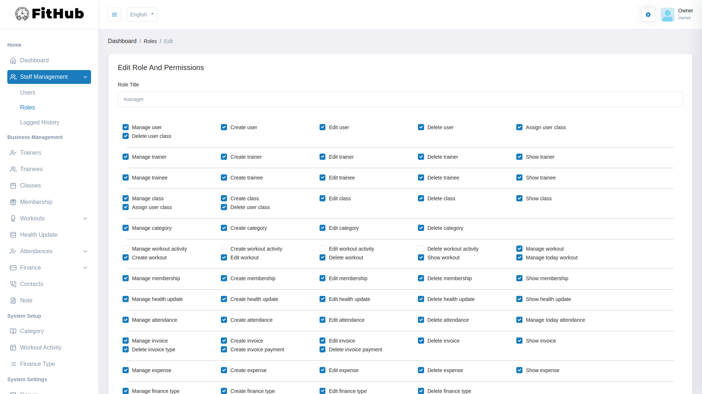Image resolution: width=702 pixels, height=394 pixels.
Task: Click the Health Update database icon
Action: point(13,235)
